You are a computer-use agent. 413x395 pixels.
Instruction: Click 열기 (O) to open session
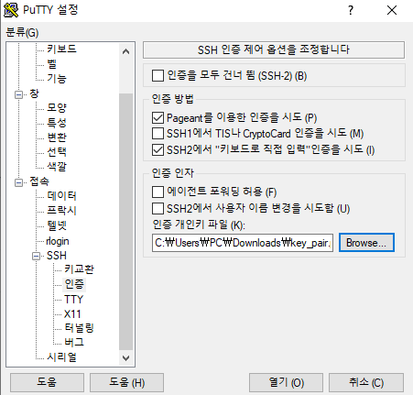coord(286,382)
